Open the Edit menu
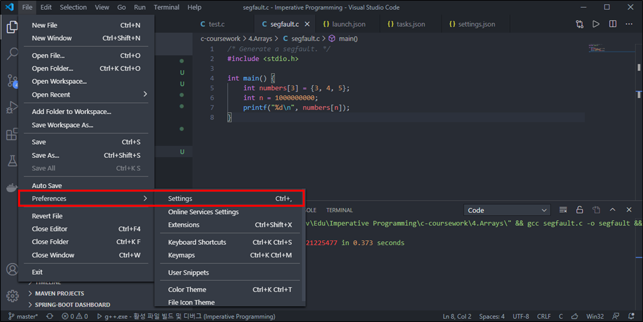 click(46, 7)
